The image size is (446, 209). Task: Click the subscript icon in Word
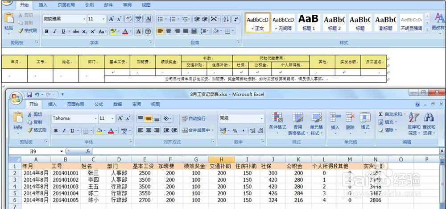[84, 31]
